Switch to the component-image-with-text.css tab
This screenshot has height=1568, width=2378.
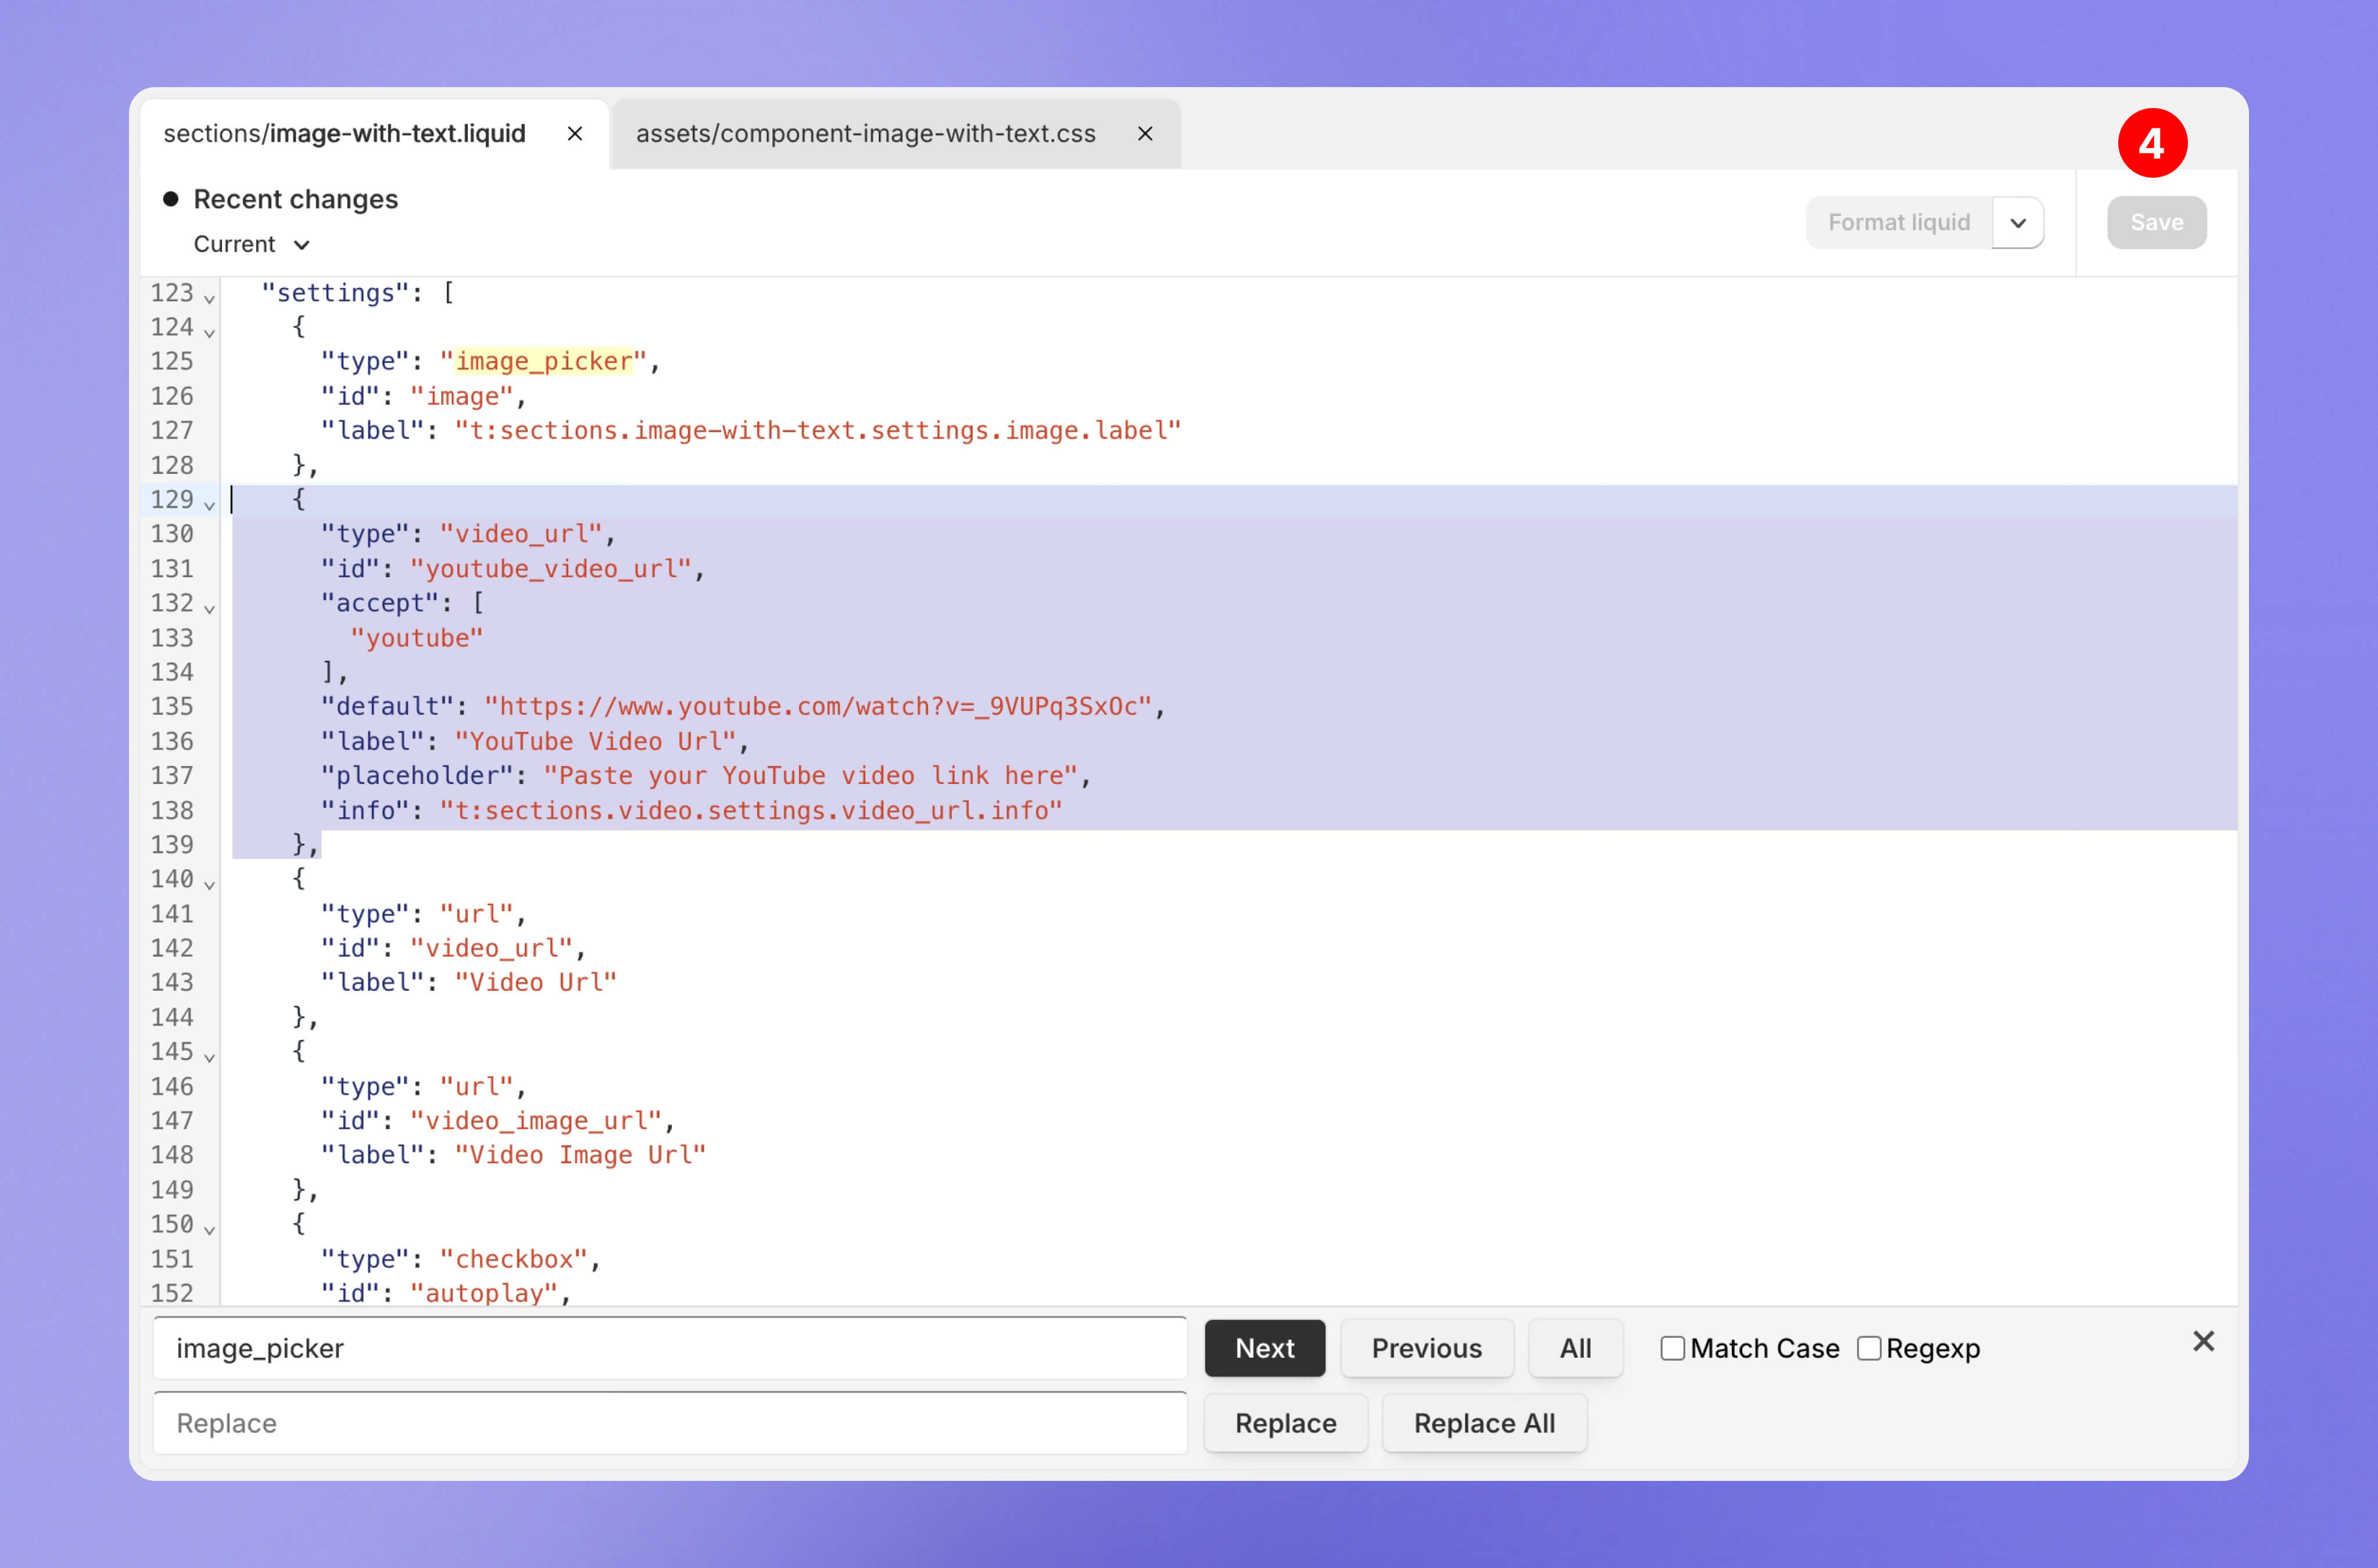tap(865, 133)
